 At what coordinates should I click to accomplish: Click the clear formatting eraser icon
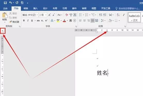tap(67, 15)
